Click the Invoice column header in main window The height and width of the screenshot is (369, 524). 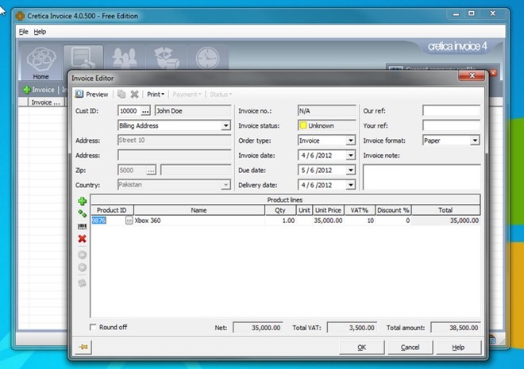(46, 102)
